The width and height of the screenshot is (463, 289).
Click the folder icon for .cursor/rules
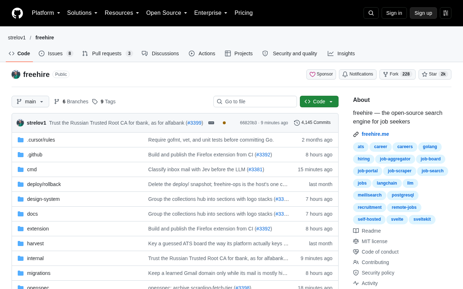[21, 140]
